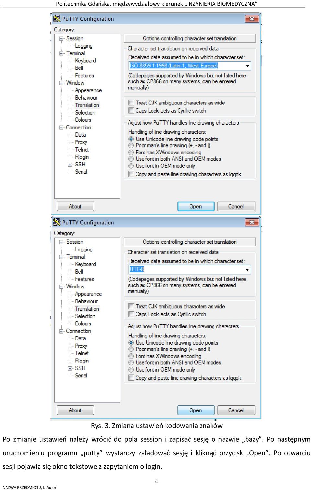This screenshot has height=490, width=311.
Task: Select Behaviour in upper window tree
Action: (86, 98)
